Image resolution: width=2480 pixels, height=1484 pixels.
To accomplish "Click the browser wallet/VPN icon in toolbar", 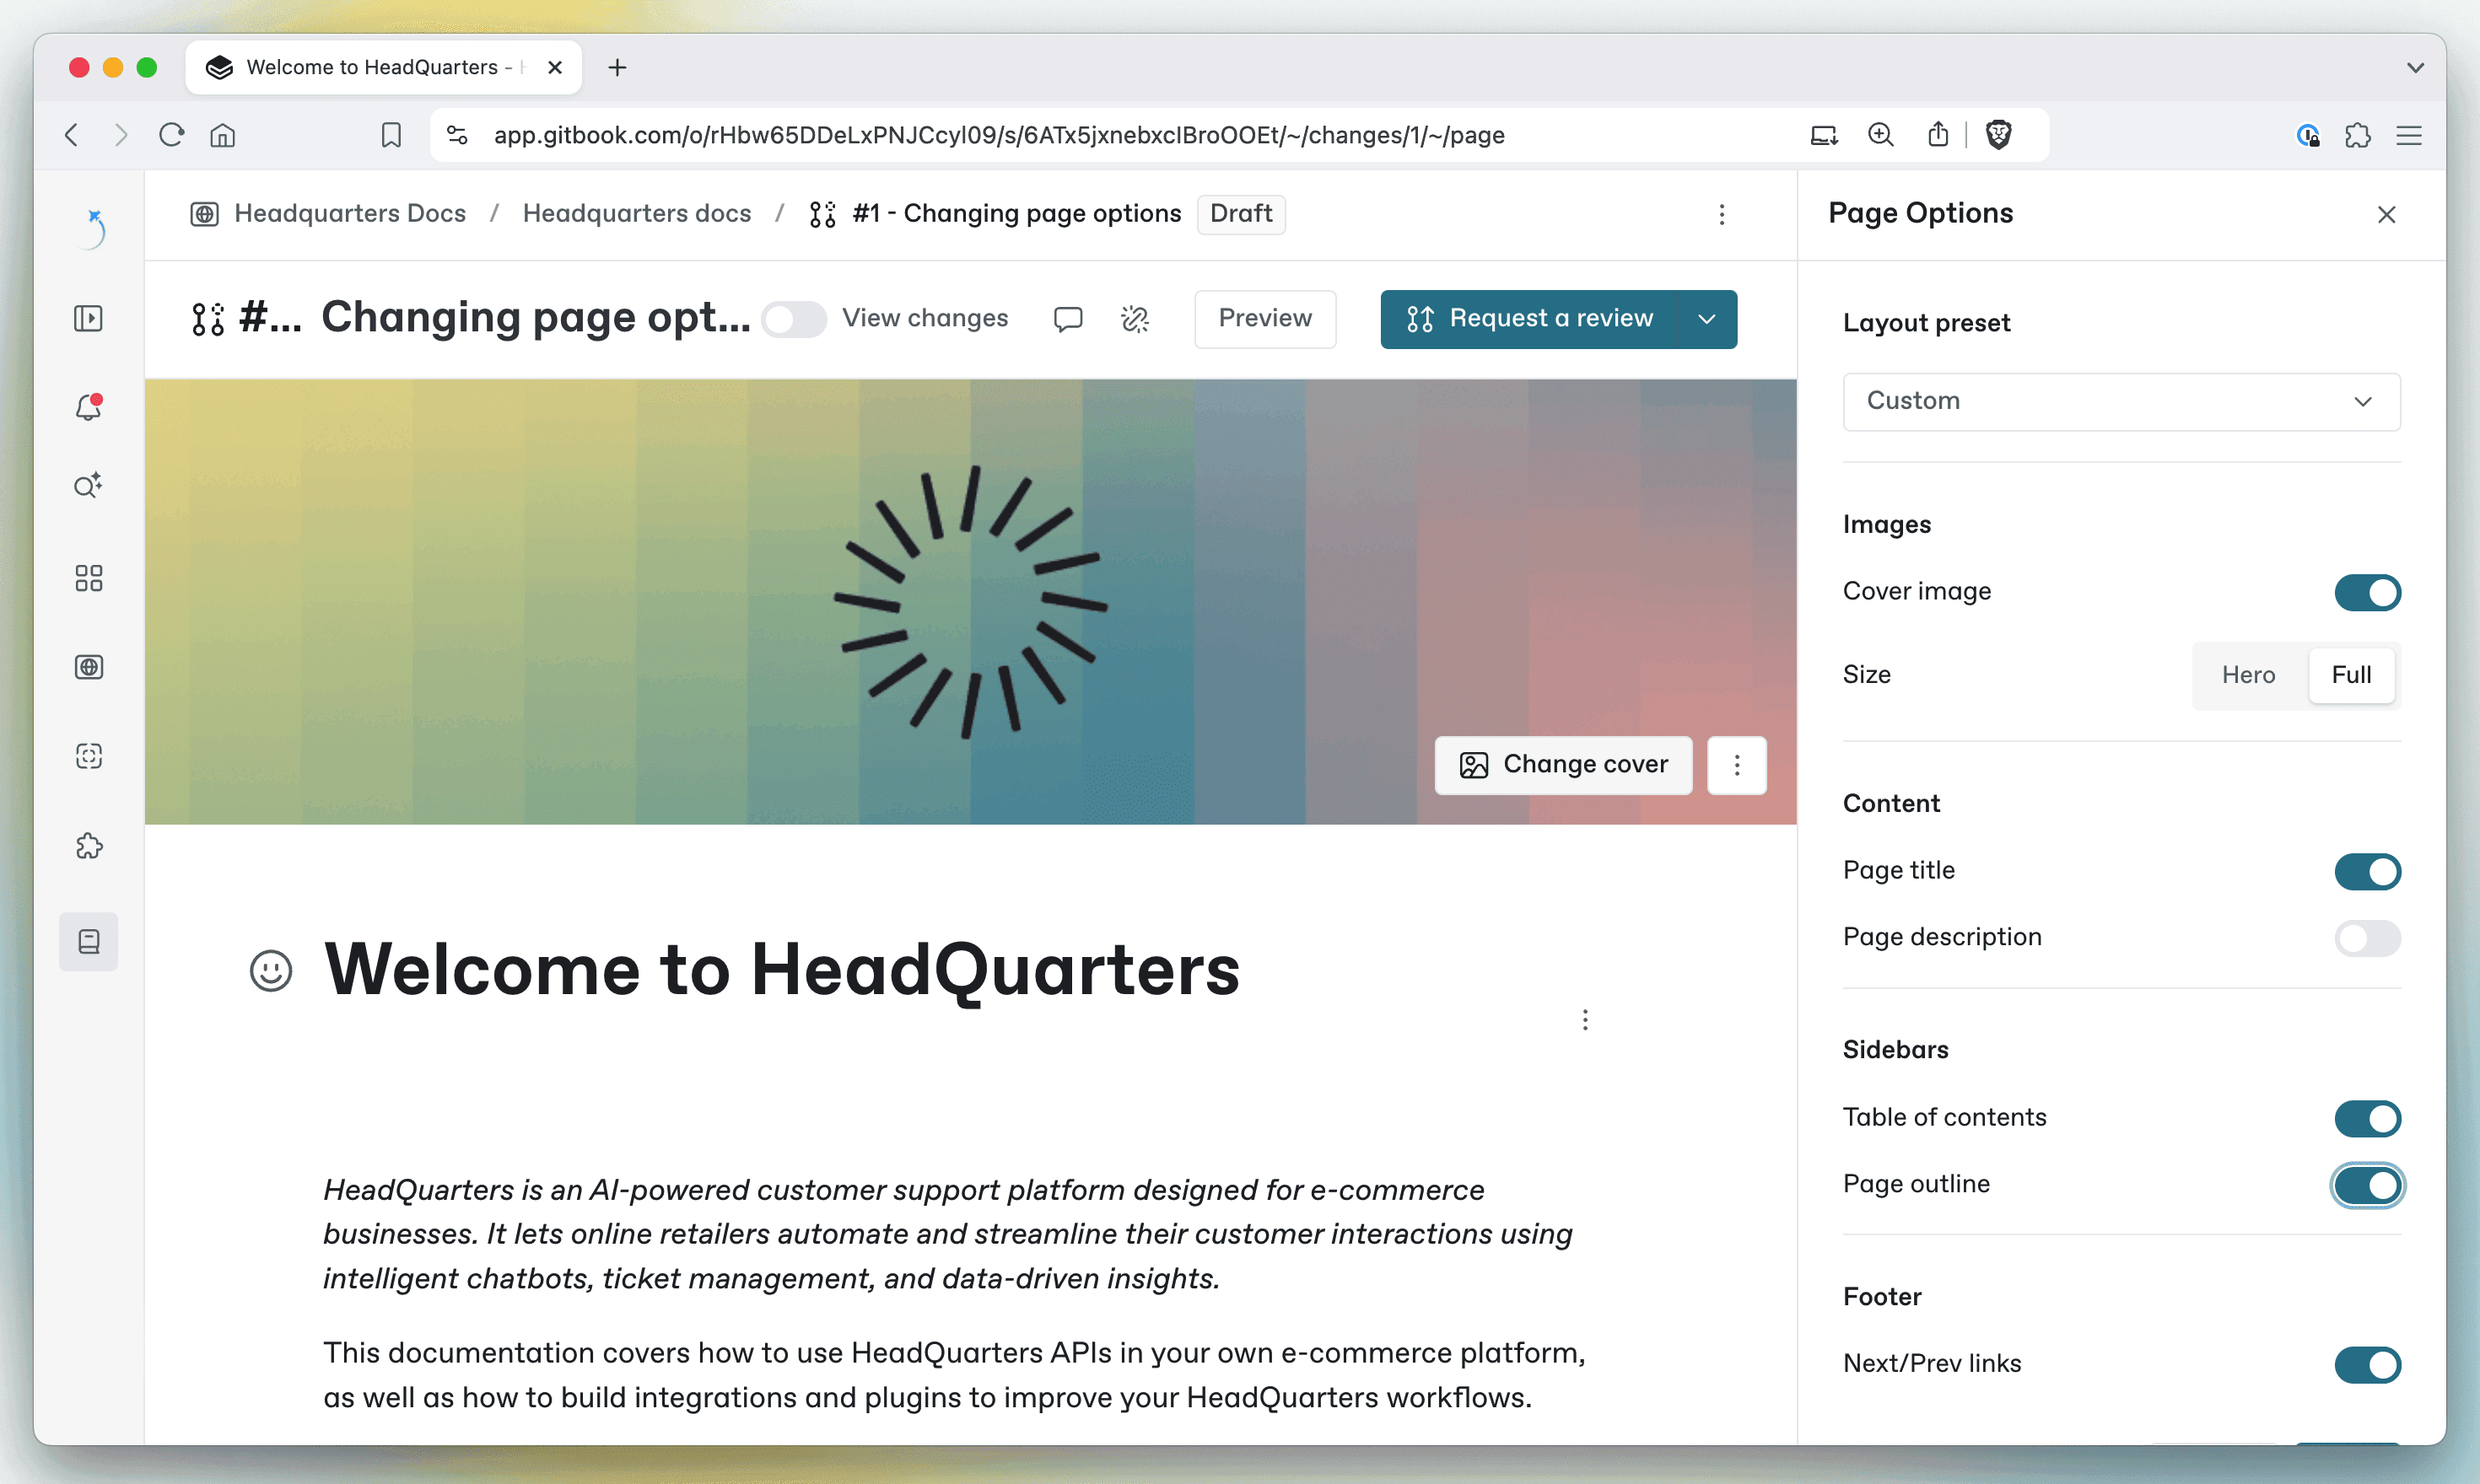I will click(x=2307, y=135).
